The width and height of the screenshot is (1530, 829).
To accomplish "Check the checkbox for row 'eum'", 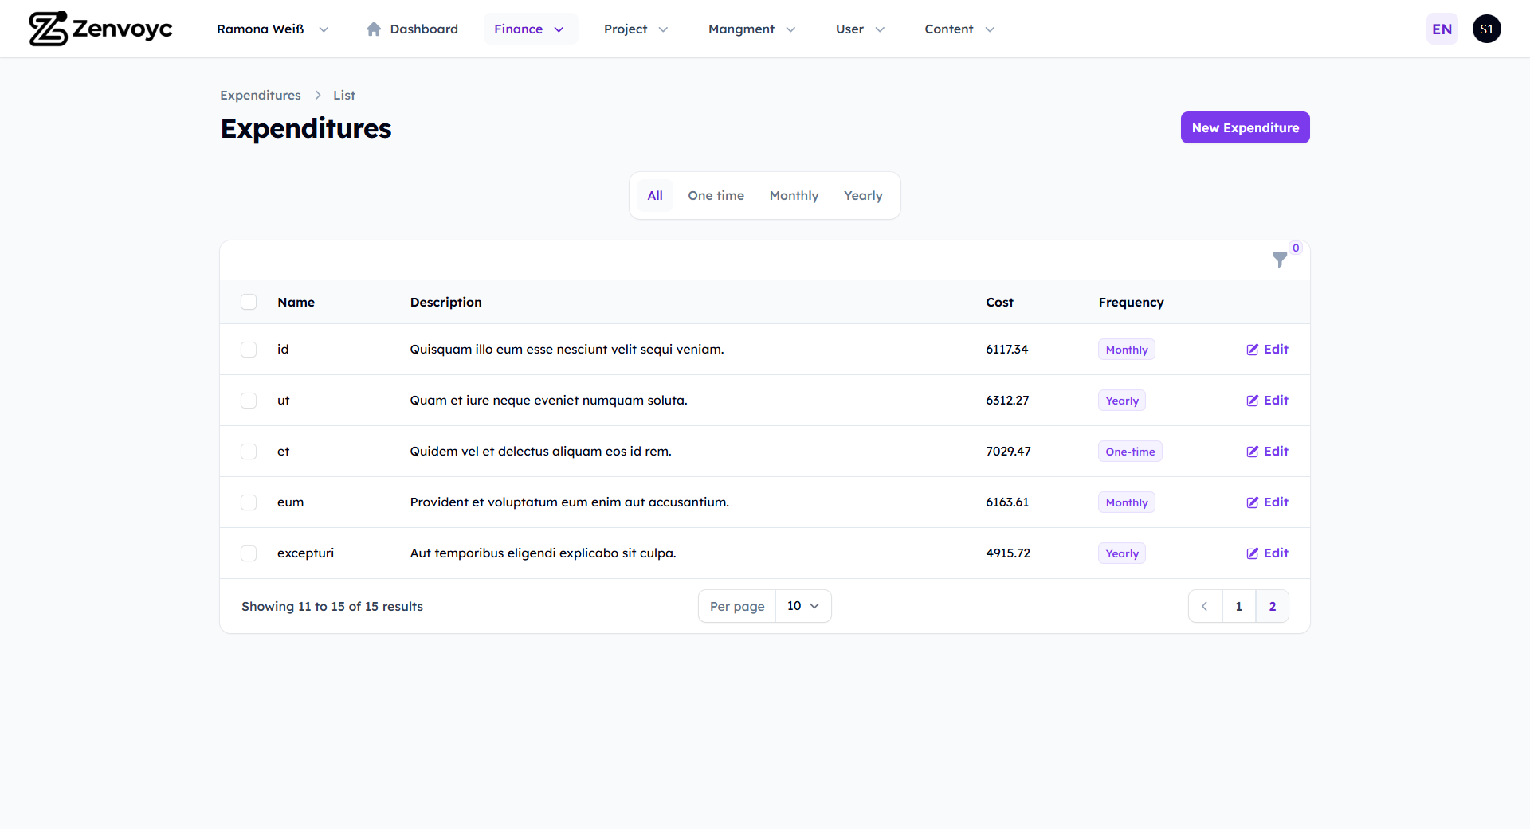I will pyautogui.click(x=248, y=502).
